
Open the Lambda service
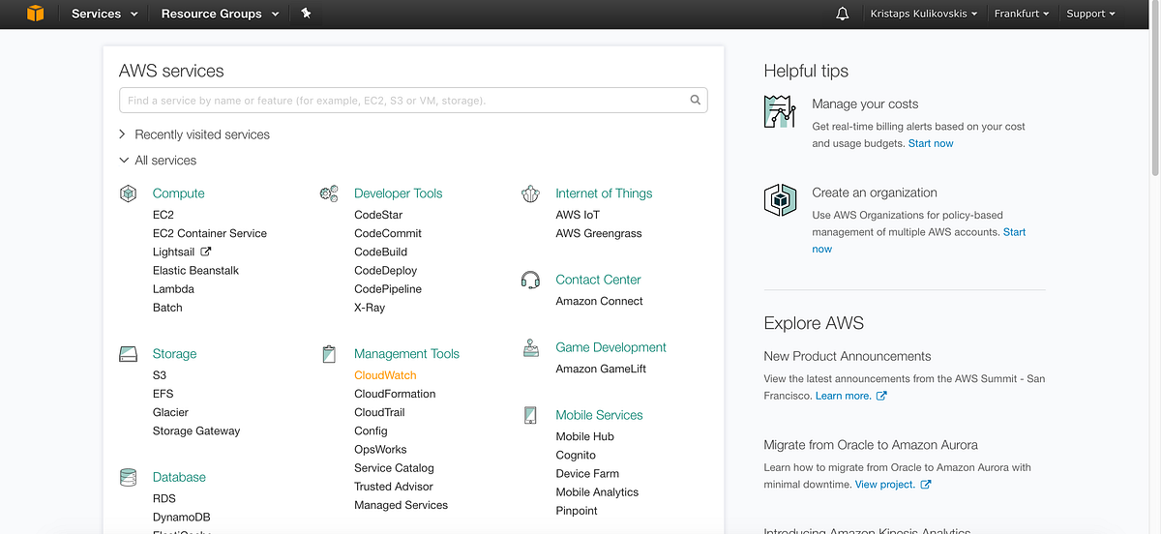[x=173, y=289]
